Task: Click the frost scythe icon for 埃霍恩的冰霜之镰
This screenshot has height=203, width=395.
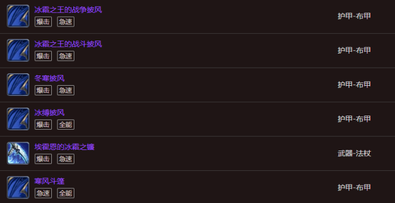Action: pos(18,153)
